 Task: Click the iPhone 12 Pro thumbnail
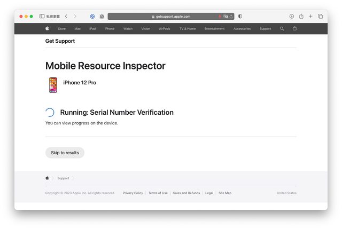(x=53, y=85)
